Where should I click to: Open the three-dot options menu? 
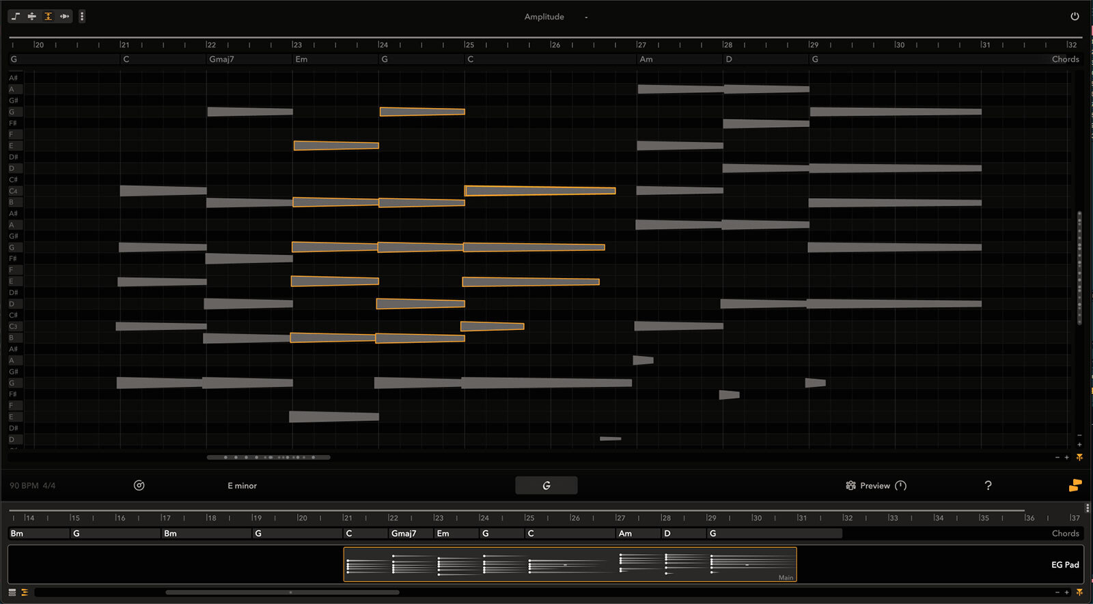[x=82, y=16]
